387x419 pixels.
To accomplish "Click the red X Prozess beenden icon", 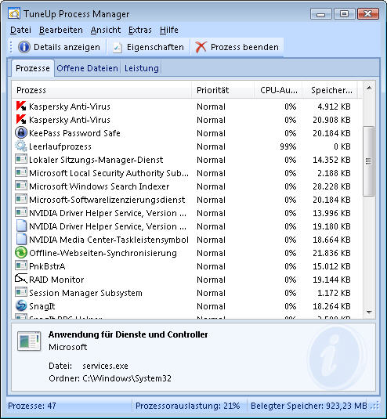I will click(201, 47).
